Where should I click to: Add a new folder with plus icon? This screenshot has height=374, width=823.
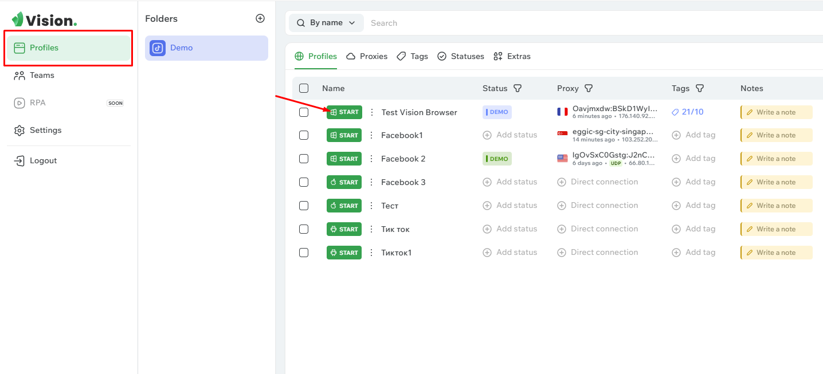(260, 18)
